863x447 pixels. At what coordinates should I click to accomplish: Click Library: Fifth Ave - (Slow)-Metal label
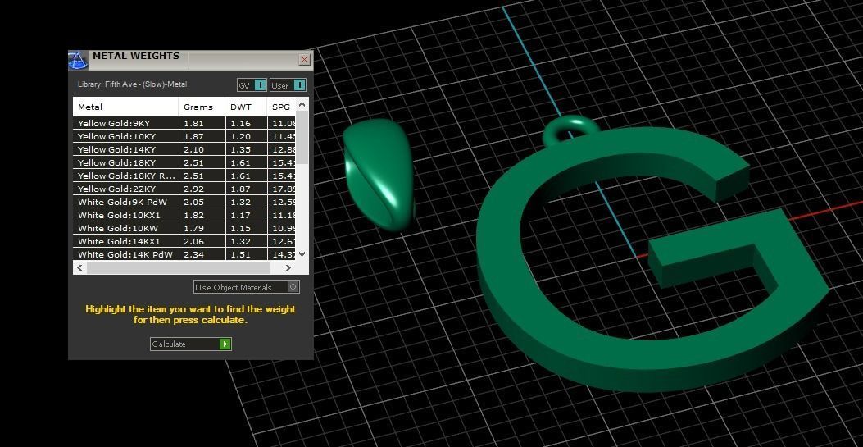(x=133, y=84)
